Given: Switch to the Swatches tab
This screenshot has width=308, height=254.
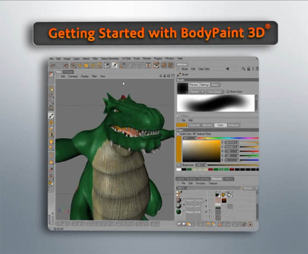Looking at the screenshot, I should [204, 179].
